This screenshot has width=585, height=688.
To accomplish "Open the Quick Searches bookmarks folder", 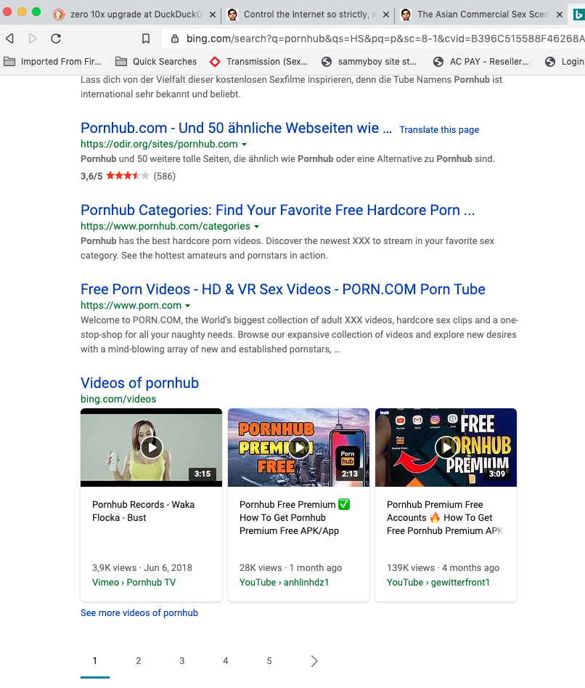I will pyautogui.click(x=156, y=62).
